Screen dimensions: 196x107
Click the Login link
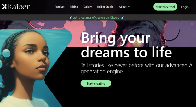[x=185, y=7]
